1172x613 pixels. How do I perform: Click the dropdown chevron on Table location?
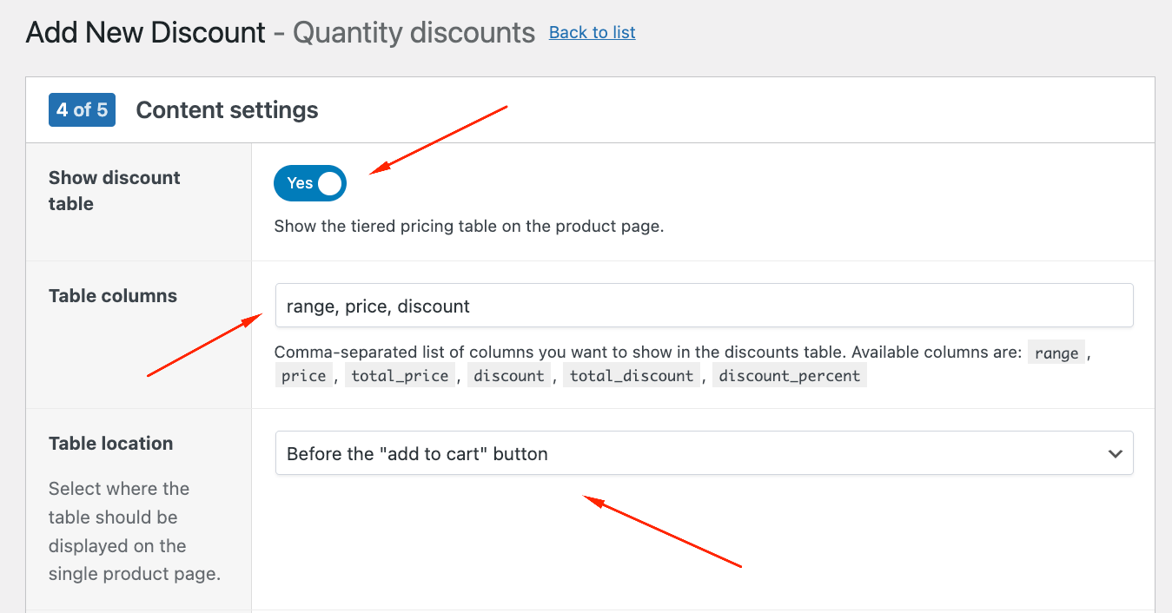pyautogui.click(x=1115, y=452)
